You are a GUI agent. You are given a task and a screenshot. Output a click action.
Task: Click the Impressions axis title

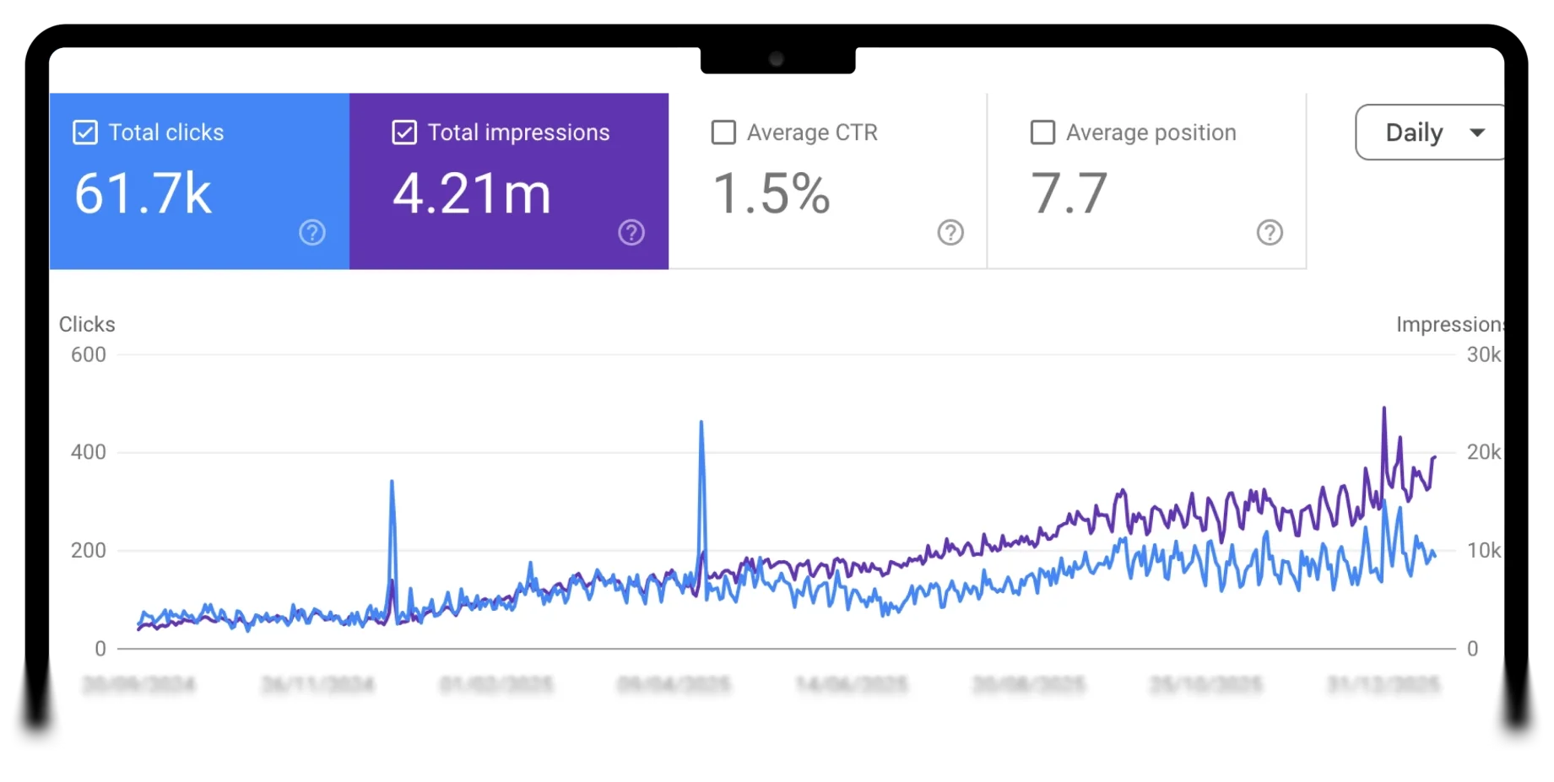(x=1448, y=325)
